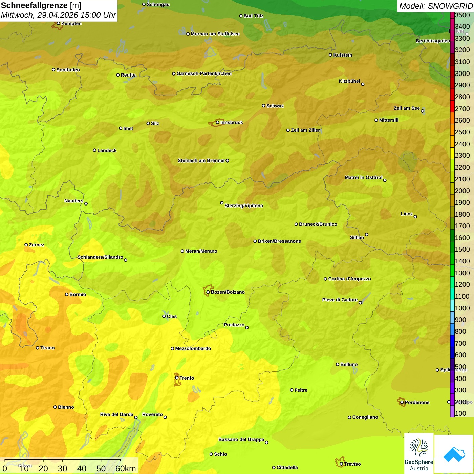Click the Landeck location dot
This screenshot has height=474, width=474.
coord(94,150)
